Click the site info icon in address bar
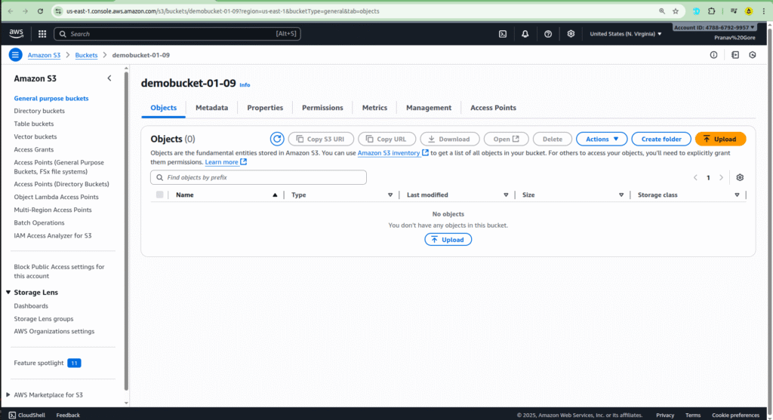 click(58, 11)
